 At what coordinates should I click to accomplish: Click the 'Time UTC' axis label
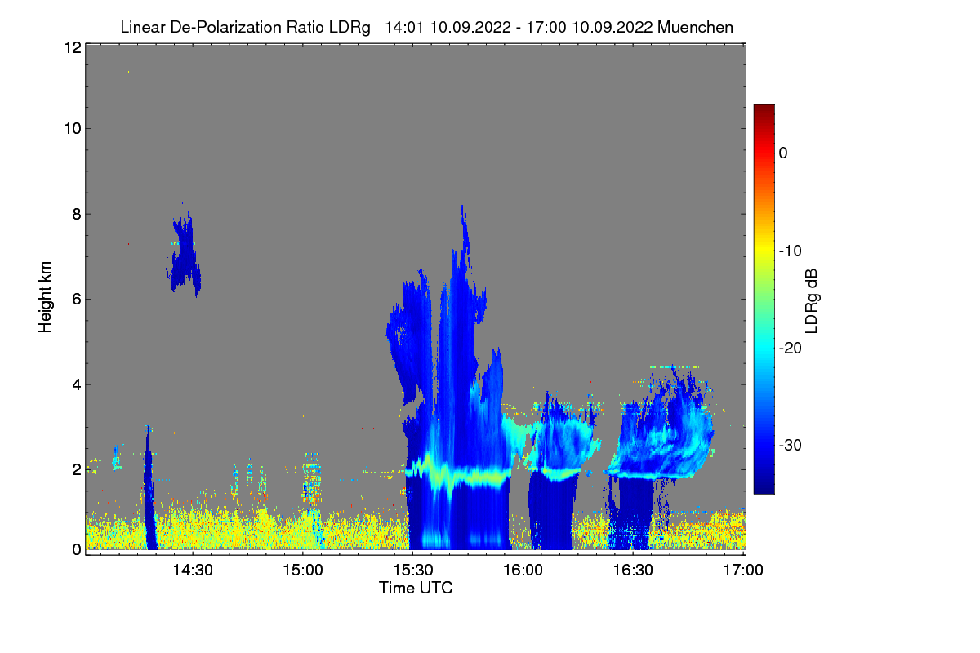[416, 588]
